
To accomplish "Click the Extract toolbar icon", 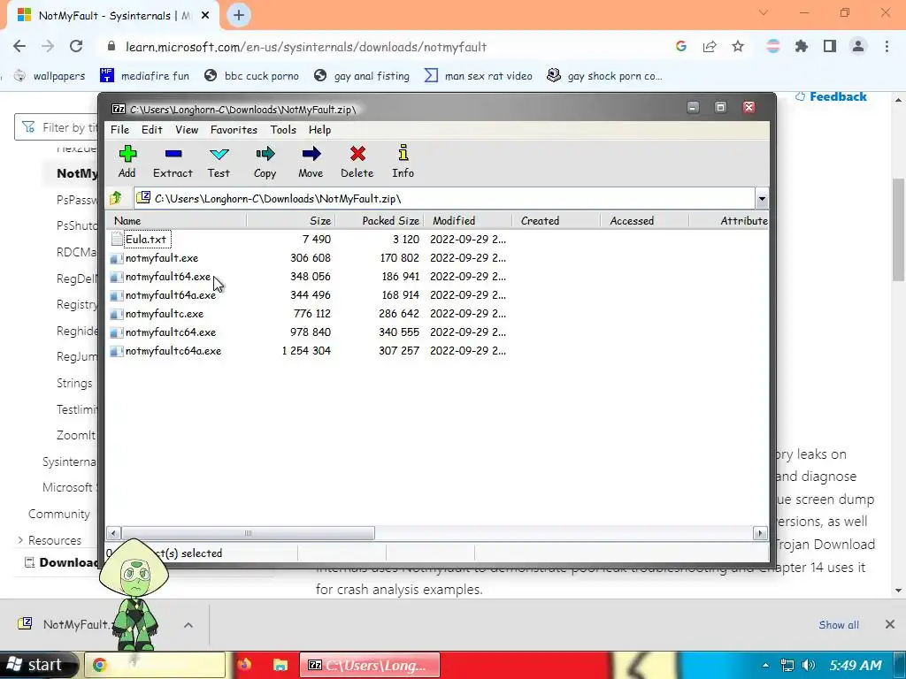I will (x=173, y=162).
